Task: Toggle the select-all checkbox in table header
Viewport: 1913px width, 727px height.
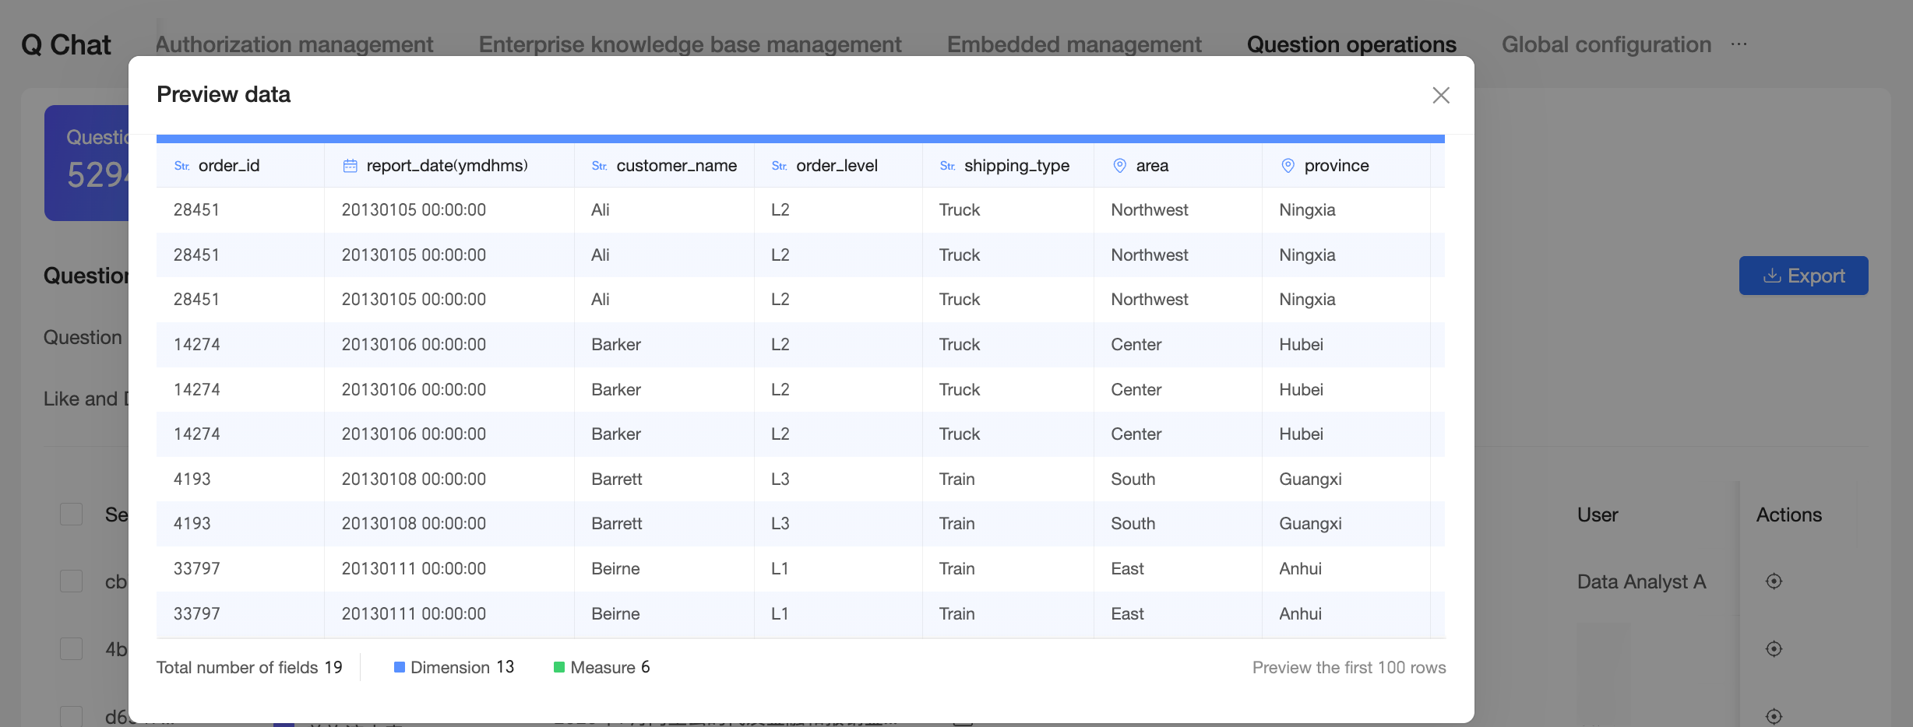Action: [x=72, y=515]
